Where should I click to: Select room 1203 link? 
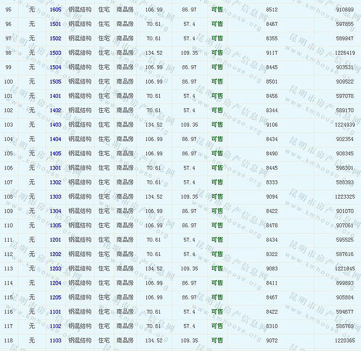click(56, 269)
